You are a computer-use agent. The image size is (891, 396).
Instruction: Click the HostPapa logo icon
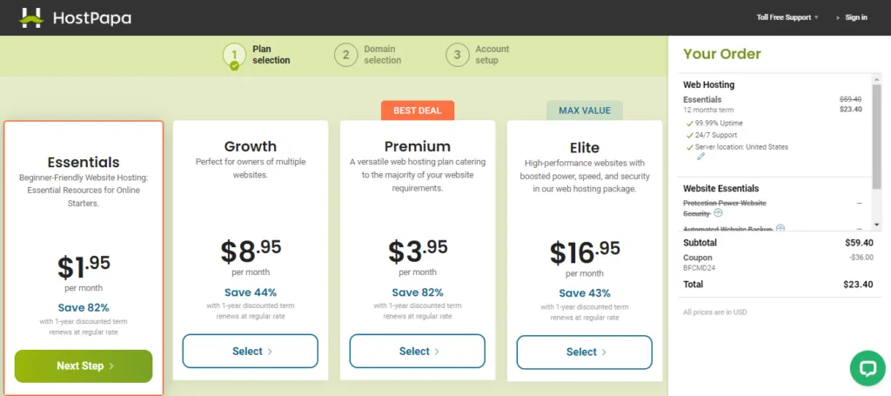pyautogui.click(x=31, y=17)
